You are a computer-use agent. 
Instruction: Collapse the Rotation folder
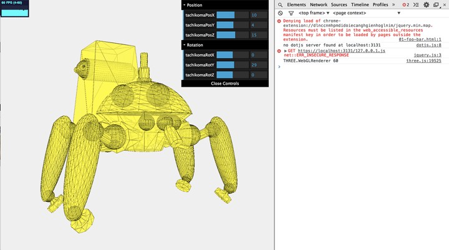tap(225, 45)
